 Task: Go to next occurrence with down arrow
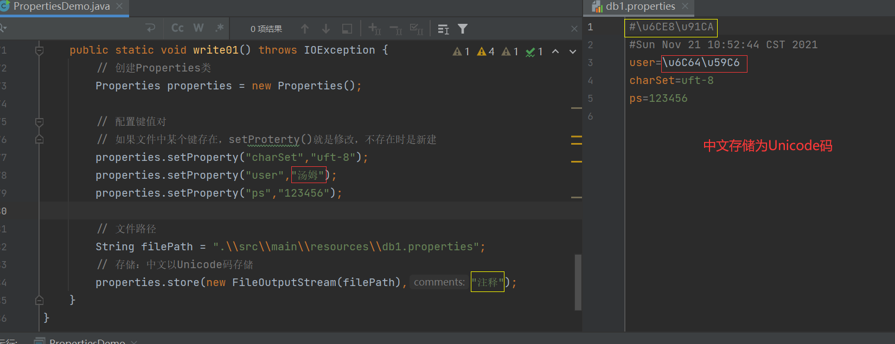pos(326,29)
